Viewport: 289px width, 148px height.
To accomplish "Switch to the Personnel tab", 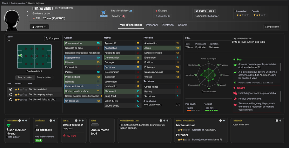I will (152, 25).
